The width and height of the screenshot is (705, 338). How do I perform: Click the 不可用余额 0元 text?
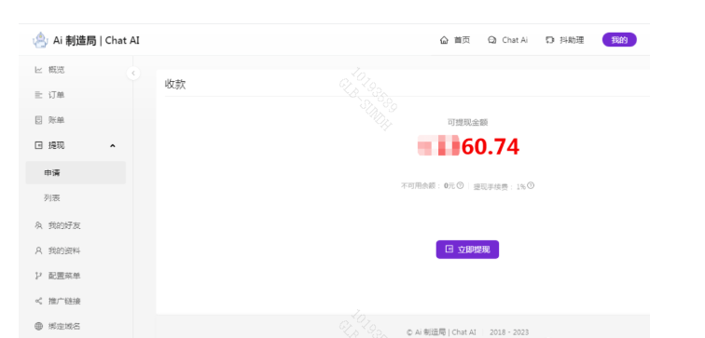[x=428, y=186]
